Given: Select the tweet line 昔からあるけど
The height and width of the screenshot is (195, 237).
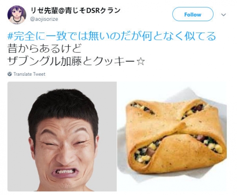Looking at the screenshot, I should [45, 49].
